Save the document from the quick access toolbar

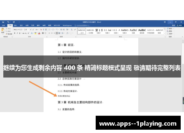tap(3, 22)
